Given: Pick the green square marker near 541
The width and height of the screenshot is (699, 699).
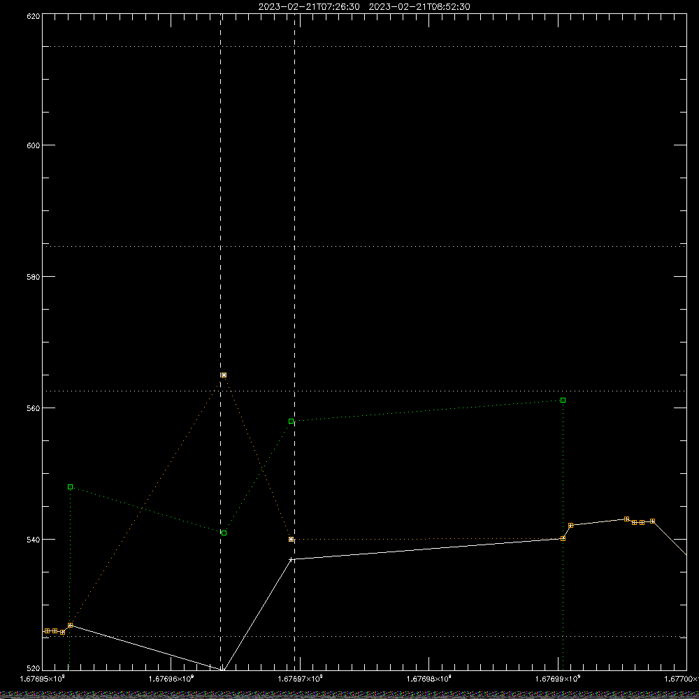Looking at the screenshot, I should point(224,533).
